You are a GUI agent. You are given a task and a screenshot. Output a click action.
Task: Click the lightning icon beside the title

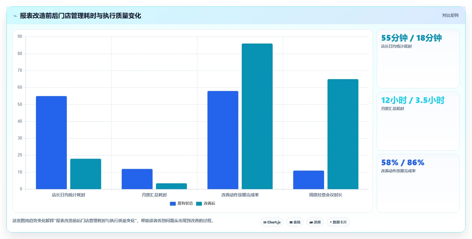point(15,16)
